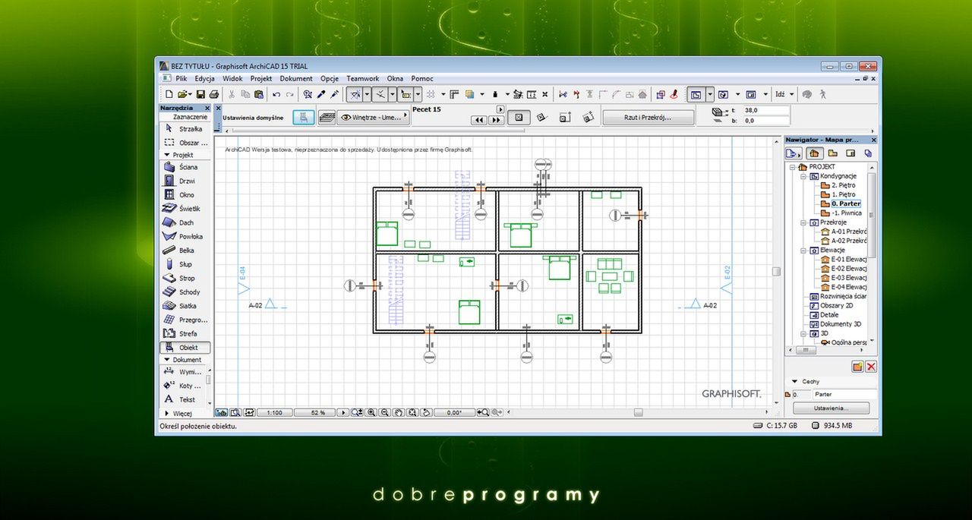Open the Teamwork menu
The height and width of the screenshot is (520, 972).
(x=363, y=78)
